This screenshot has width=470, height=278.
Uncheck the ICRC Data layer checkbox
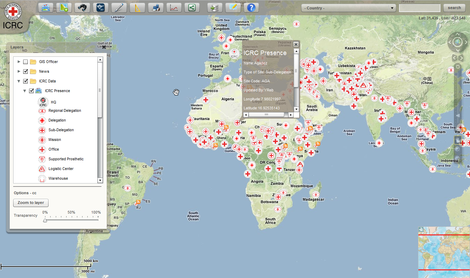[x=25, y=81]
